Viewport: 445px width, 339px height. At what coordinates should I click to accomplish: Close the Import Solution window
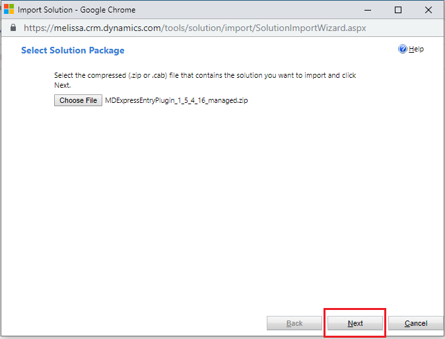pos(429,10)
